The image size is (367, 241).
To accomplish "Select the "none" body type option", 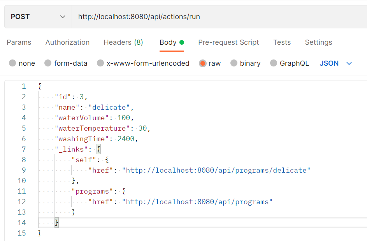I will [22, 63].
